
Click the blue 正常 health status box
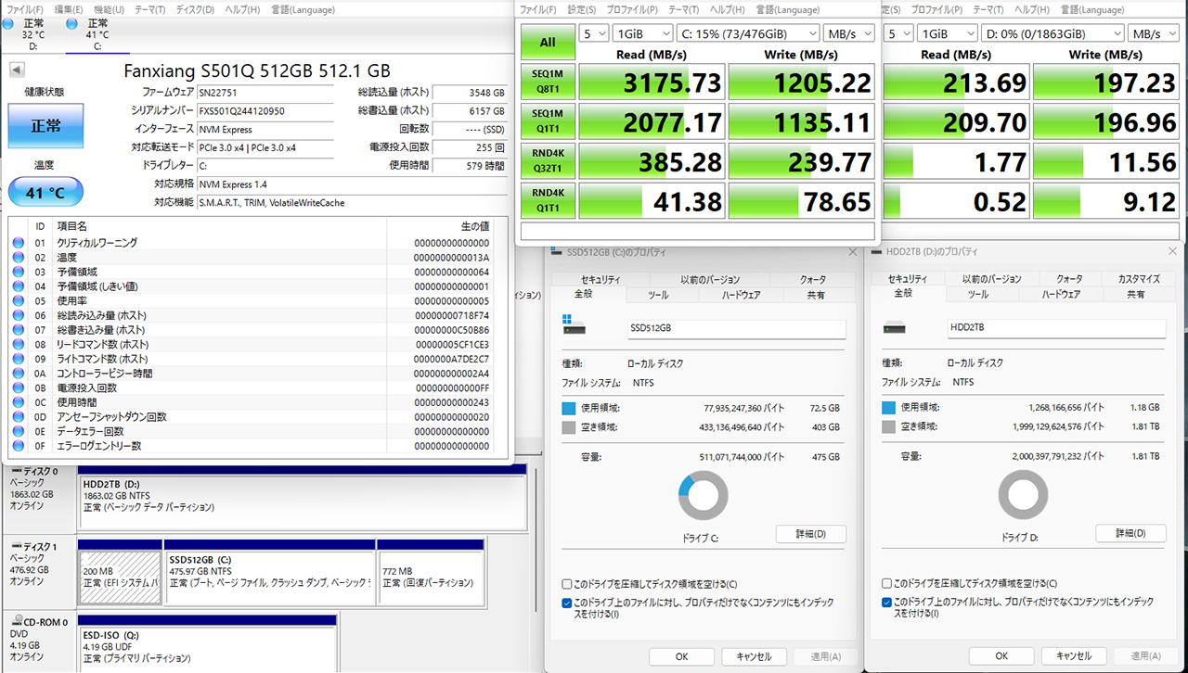click(45, 126)
